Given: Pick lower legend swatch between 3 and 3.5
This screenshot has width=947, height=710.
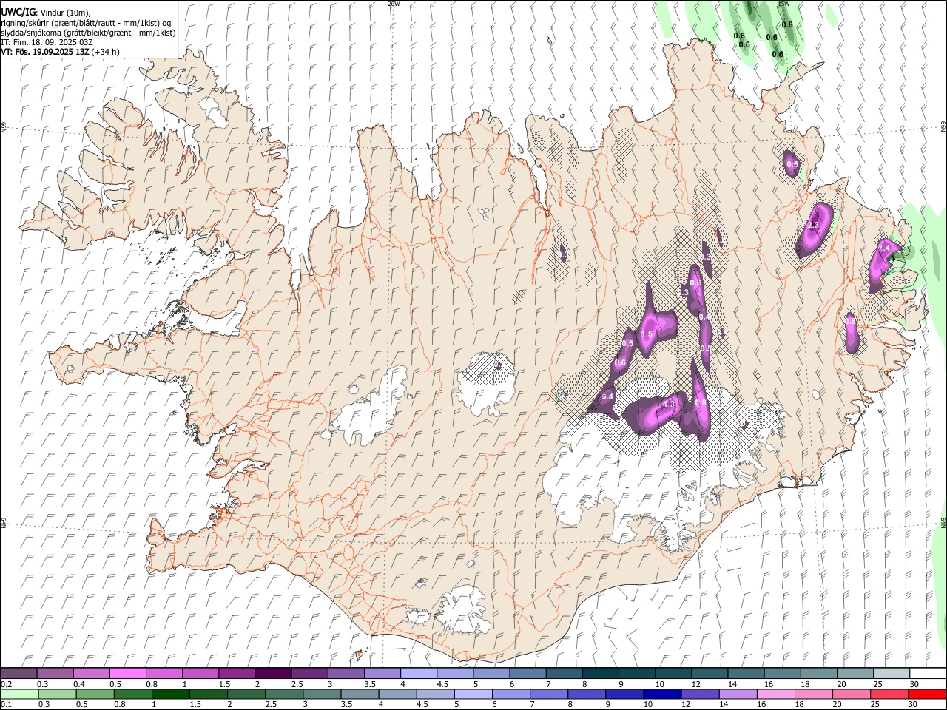Looking at the screenshot, I should pyautogui.click(x=322, y=694).
